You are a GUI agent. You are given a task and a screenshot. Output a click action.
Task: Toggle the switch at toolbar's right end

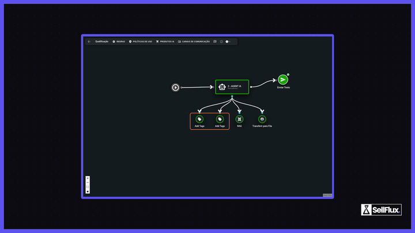click(x=228, y=42)
